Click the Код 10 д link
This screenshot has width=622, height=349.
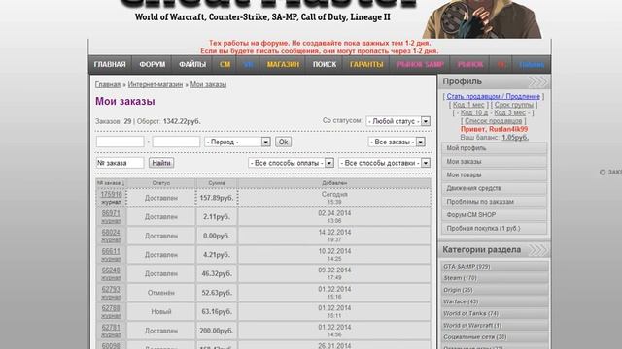pos(474,112)
